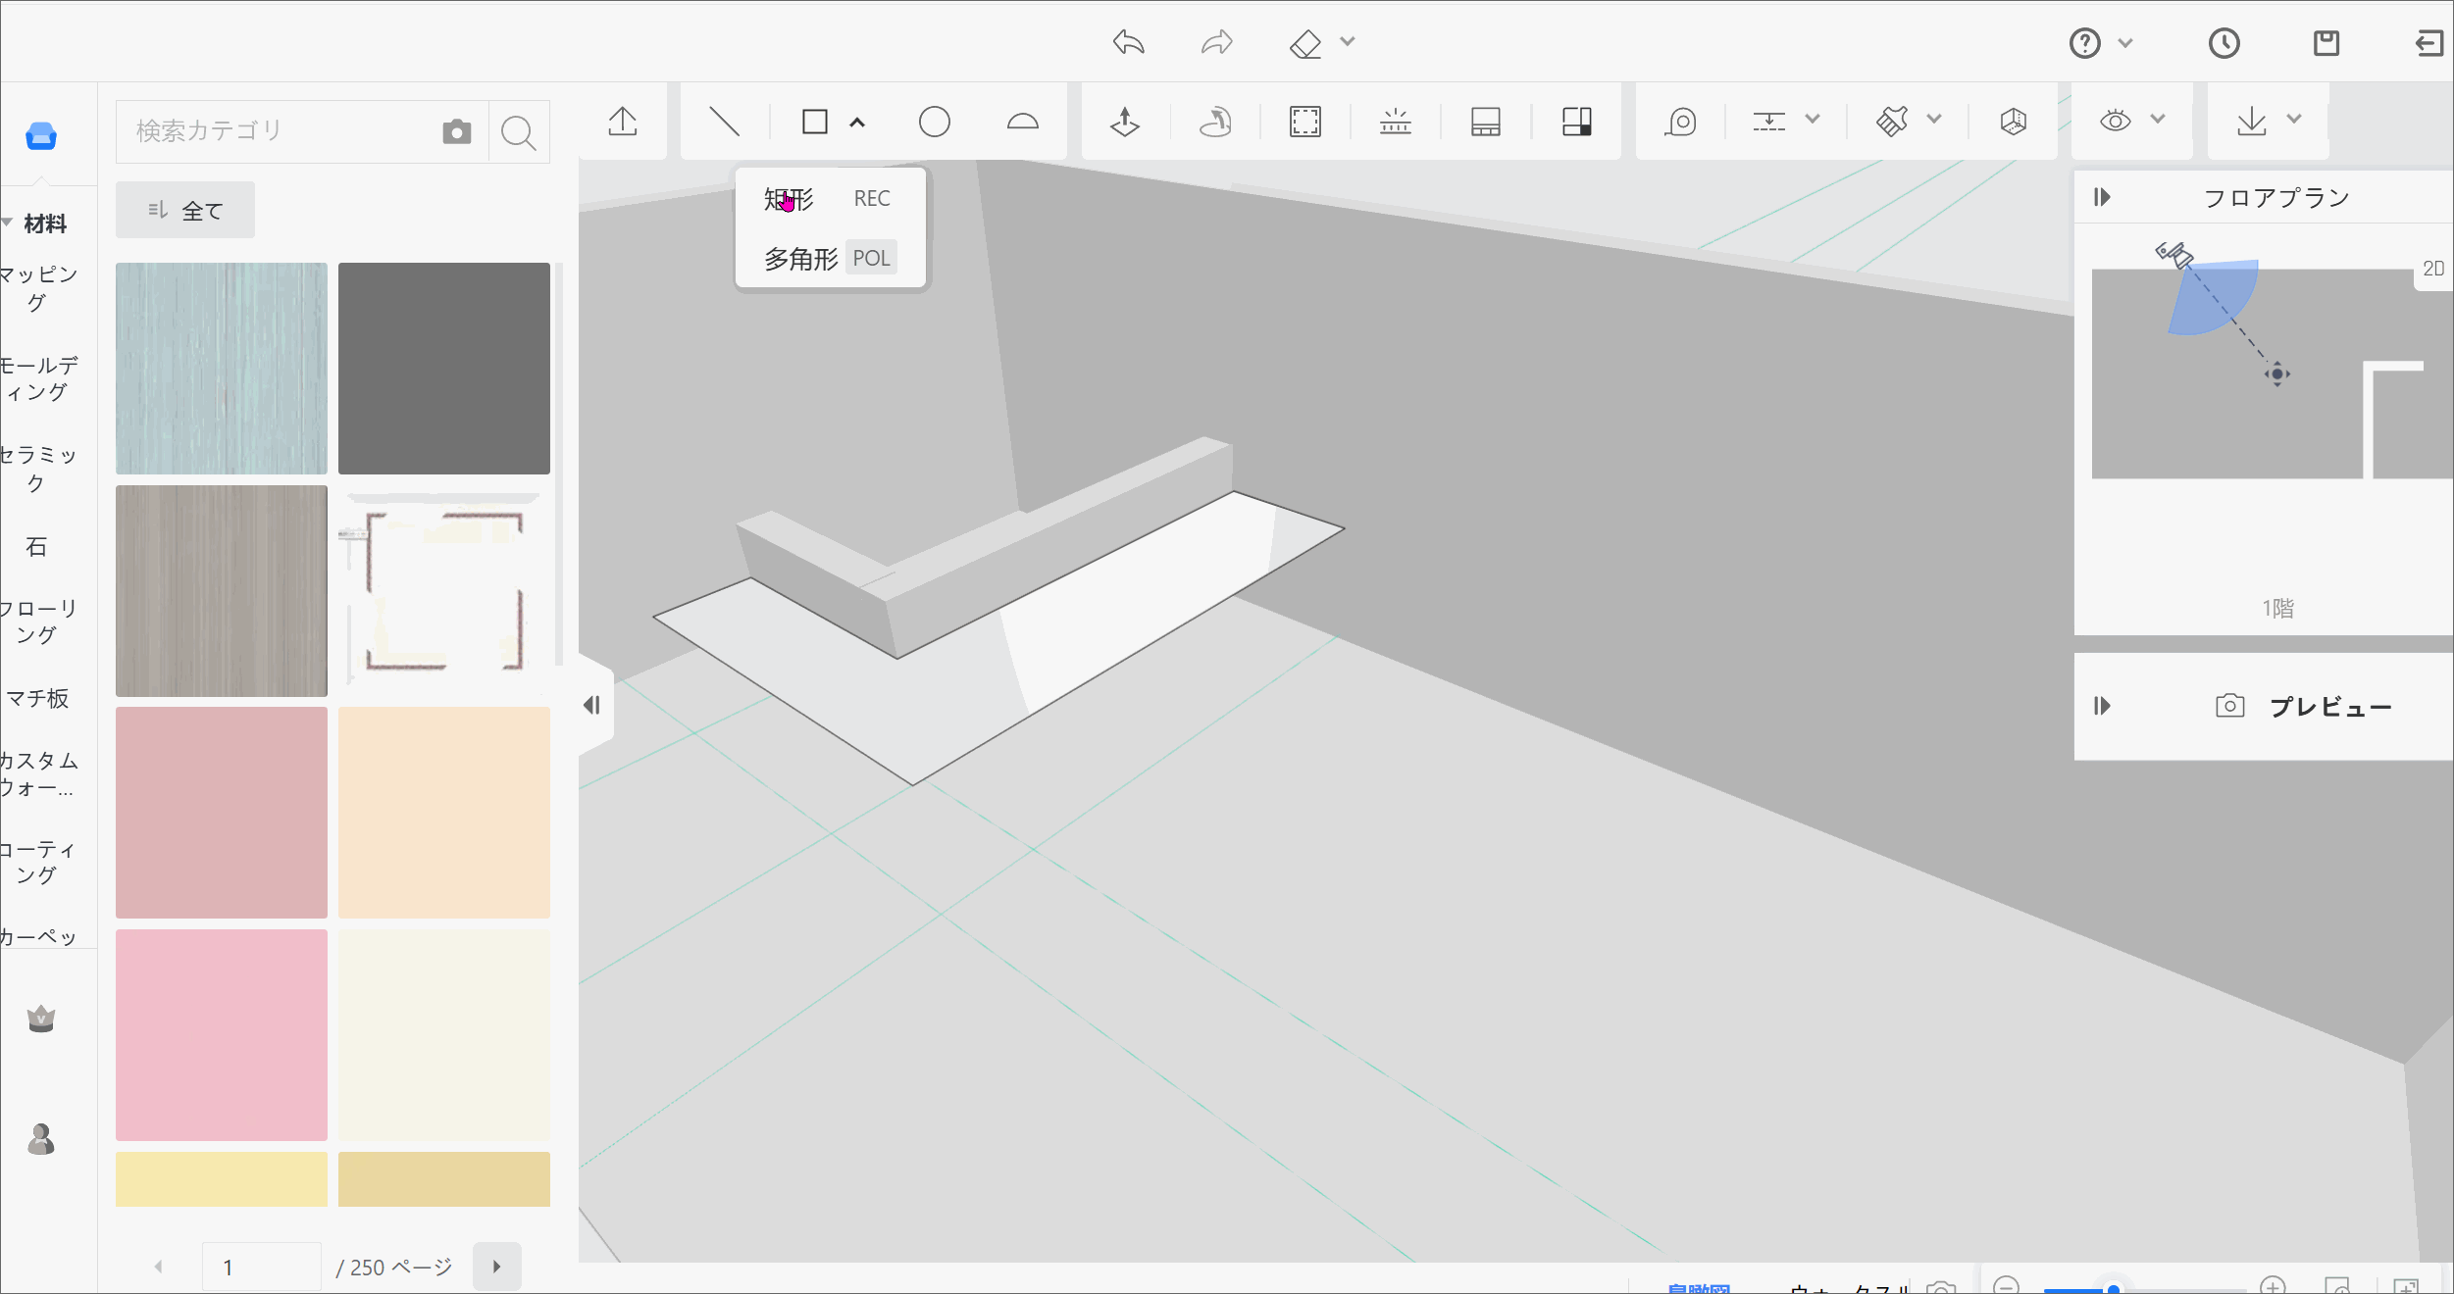2454x1294 pixels.
Task: Close the rectangle tool shape dropdown arrow
Action: click(x=857, y=123)
